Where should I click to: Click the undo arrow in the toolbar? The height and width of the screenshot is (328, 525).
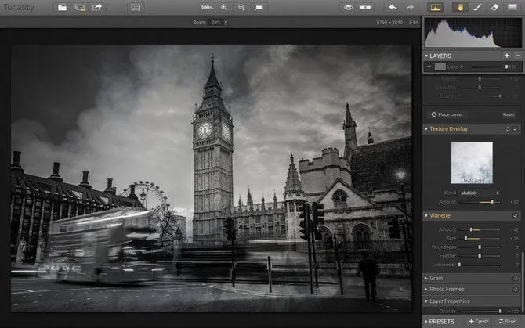coord(391,7)
